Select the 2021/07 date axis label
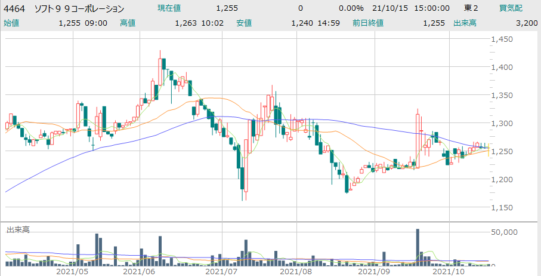 click(221, 271)
